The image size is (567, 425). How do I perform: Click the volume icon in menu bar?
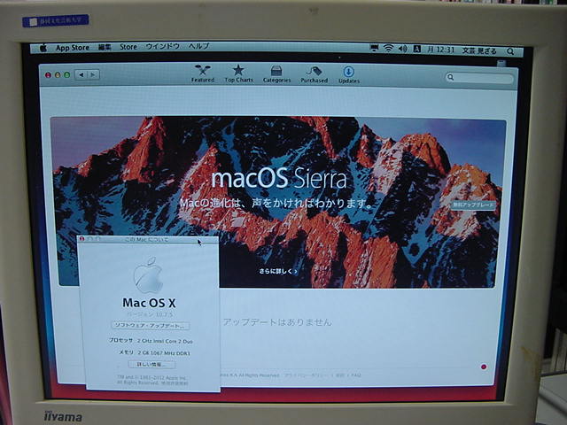coord(402,49)
